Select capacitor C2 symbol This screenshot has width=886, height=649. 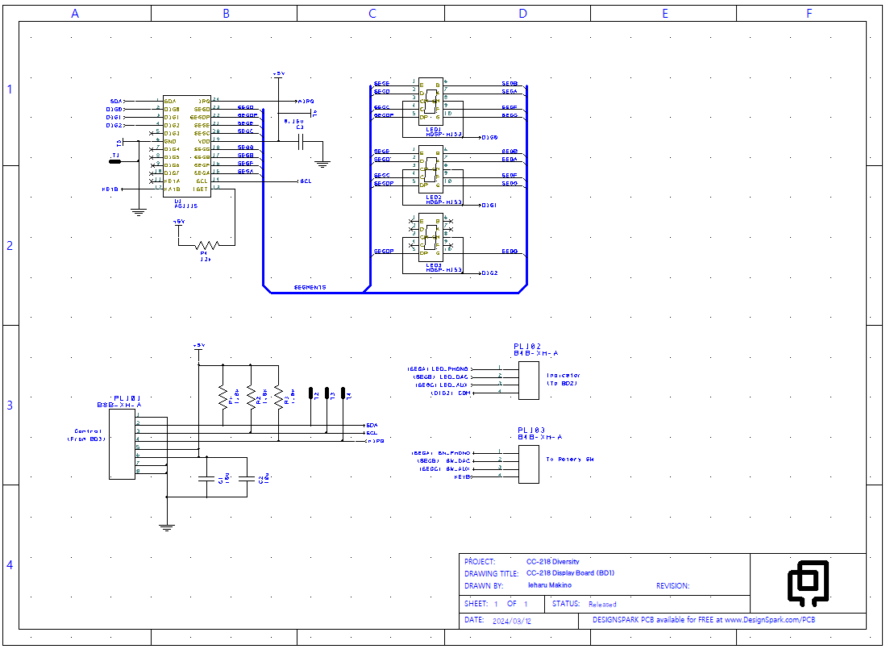[x=247, y=479]
